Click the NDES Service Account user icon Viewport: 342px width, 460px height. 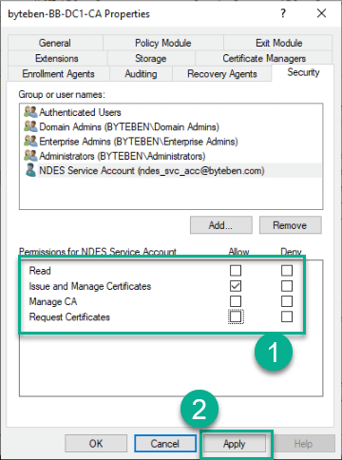30,170
